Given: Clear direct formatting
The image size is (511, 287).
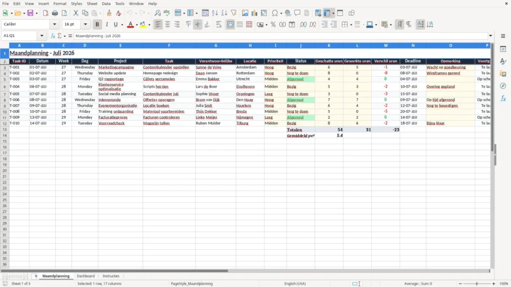Looking at the screenshot, I should (x=119, y=13).
